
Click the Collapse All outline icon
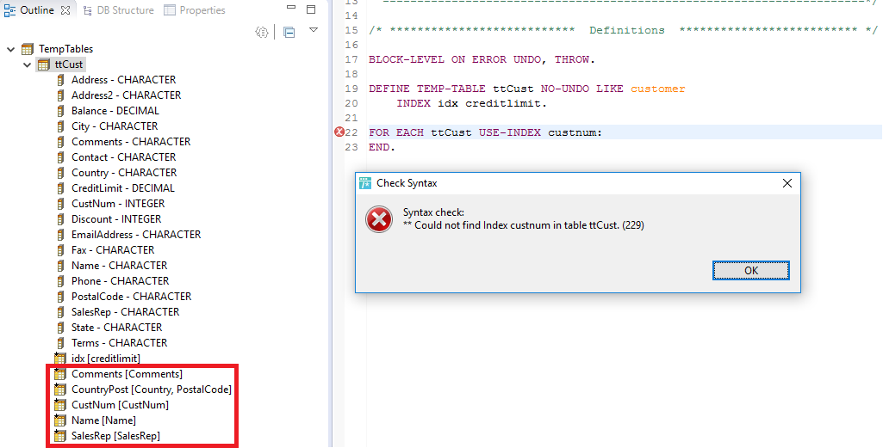289,33
